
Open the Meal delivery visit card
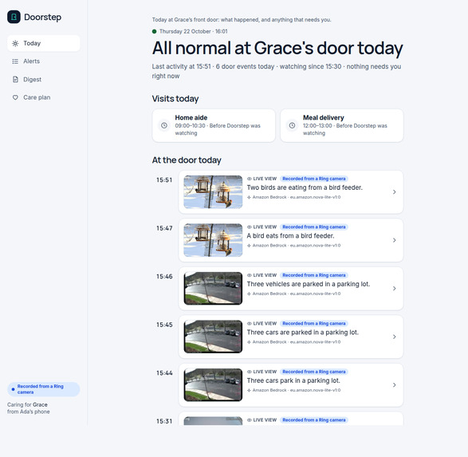click(x=342, y=125)
